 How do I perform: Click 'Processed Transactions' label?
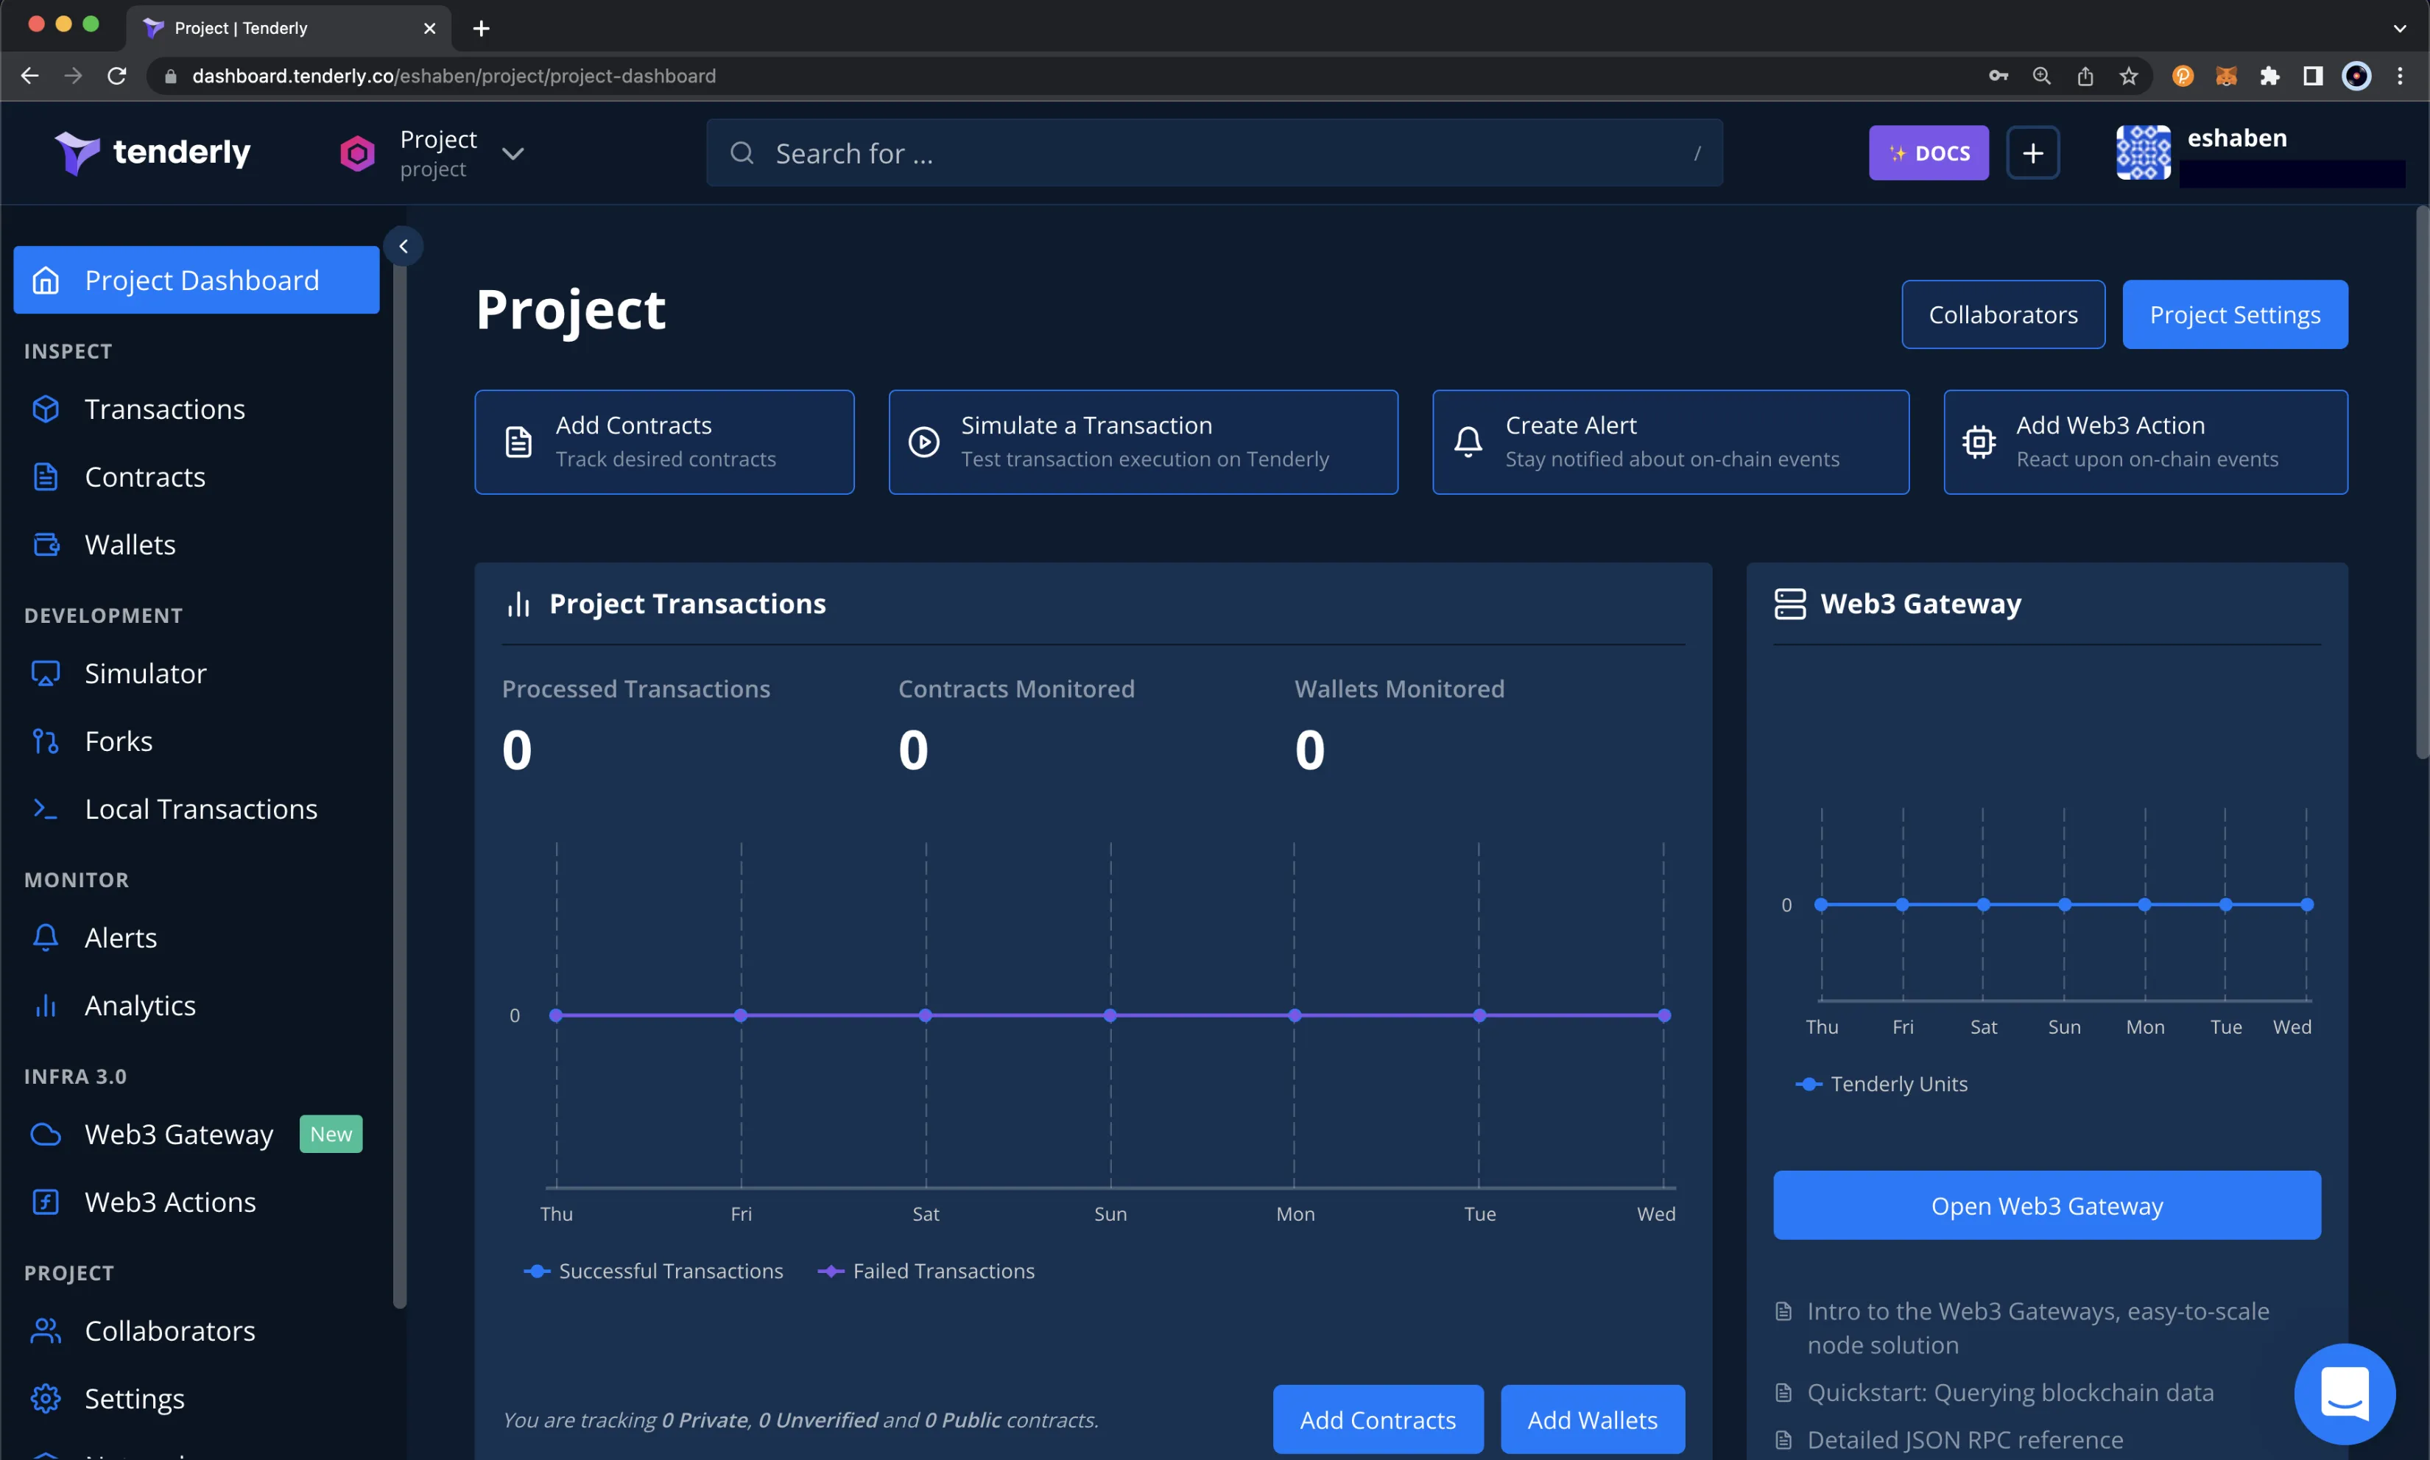[635, 688]
